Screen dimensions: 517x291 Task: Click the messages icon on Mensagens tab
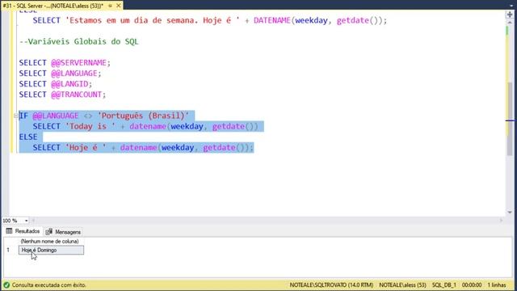click(48, 232)
